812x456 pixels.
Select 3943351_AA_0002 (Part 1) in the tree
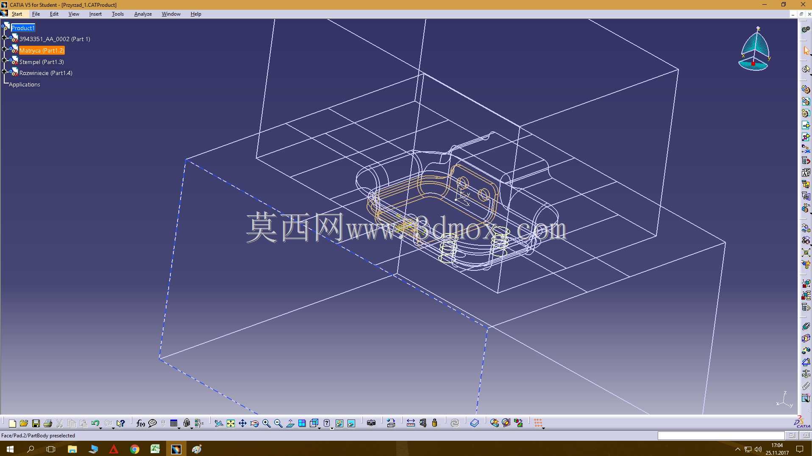[x=55, y=39]
